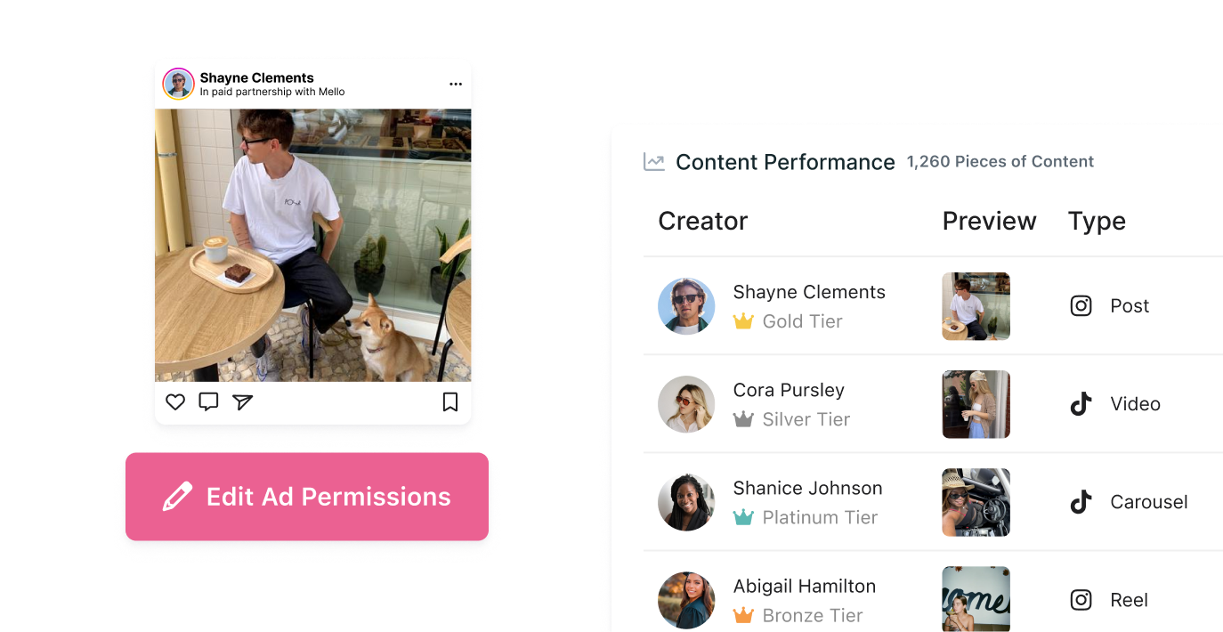This screenshot has height=632, width=1223.
Task: Like the post with the heart icon
Action: [175, 402]
